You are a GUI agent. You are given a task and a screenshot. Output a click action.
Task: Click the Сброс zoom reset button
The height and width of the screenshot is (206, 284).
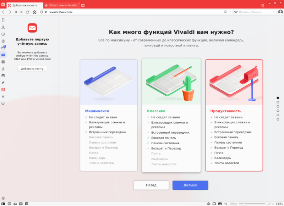point(233,204)
